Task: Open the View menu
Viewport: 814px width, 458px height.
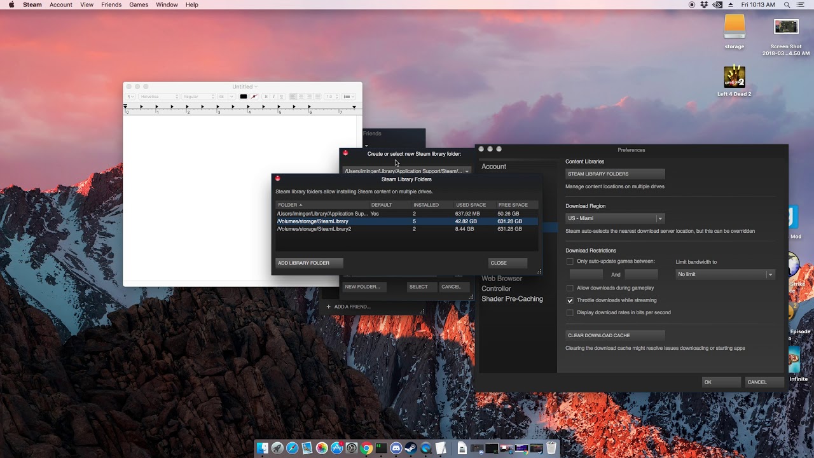Action: (x=86, y=4)
